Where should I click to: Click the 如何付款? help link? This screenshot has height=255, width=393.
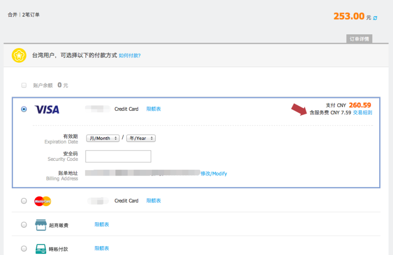pos(130,55)
